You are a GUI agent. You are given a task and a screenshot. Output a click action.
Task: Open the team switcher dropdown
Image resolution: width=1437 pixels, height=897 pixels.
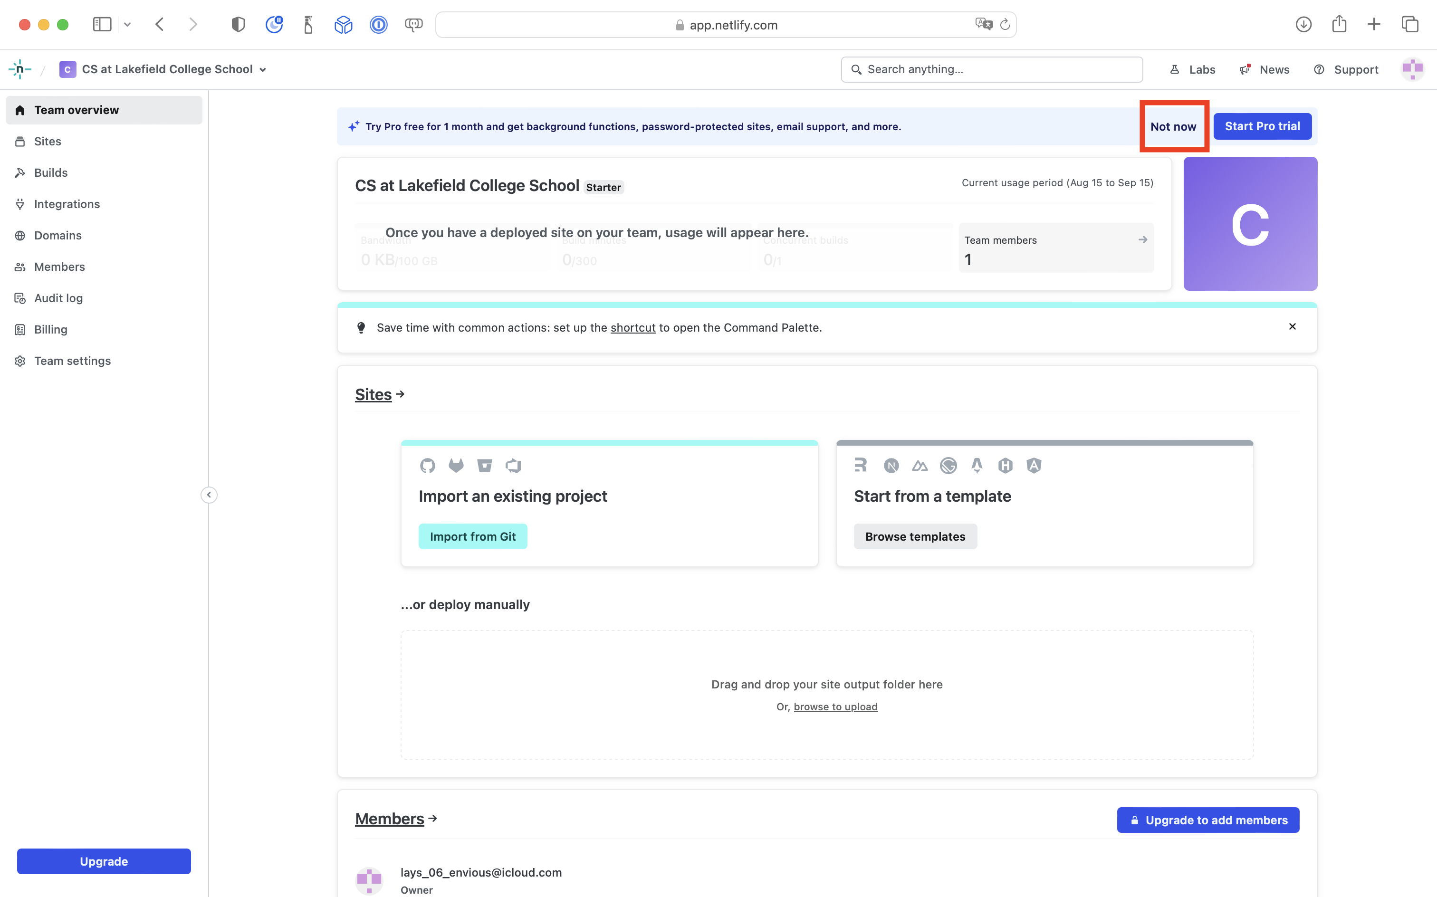pyautogui.click(x=163, y=69)
